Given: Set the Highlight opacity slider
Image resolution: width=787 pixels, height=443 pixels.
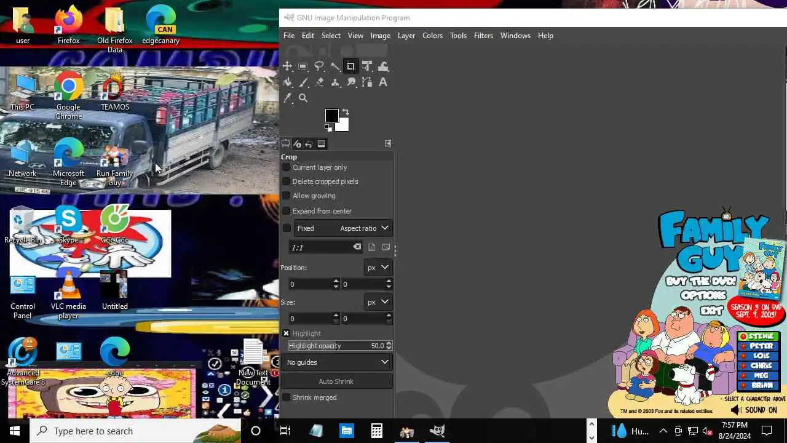Looking at the screenshot, I should tap(336, 346).
